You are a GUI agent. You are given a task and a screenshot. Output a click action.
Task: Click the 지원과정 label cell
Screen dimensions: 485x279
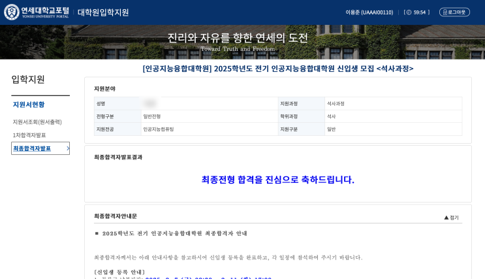click(x=302, y=103)
